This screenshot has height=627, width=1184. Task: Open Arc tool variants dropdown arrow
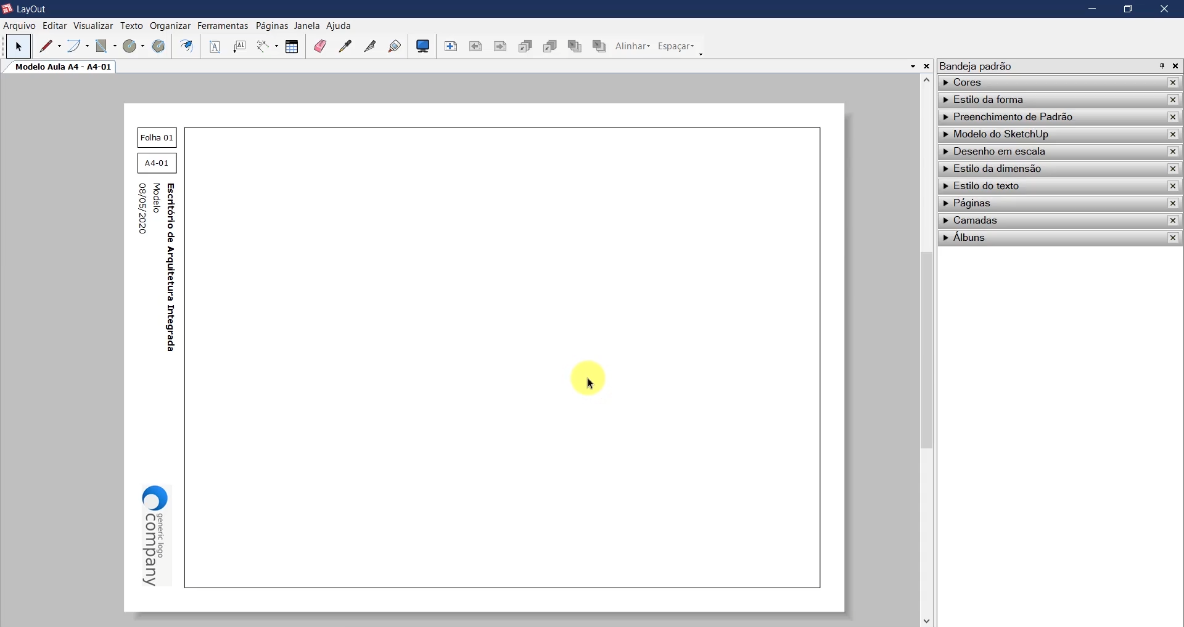tap(88, 47)
